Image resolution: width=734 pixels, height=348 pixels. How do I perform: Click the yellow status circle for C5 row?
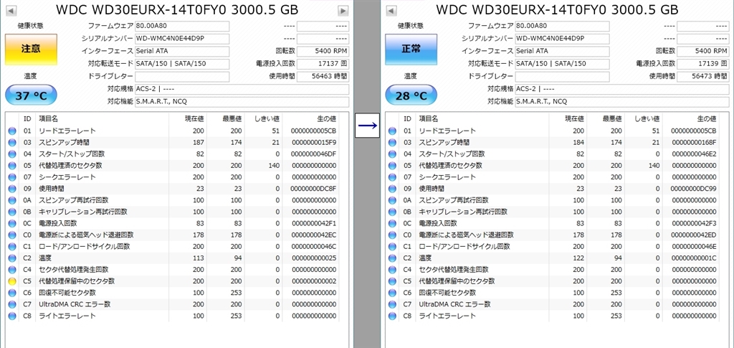click(x=12, y=281)
